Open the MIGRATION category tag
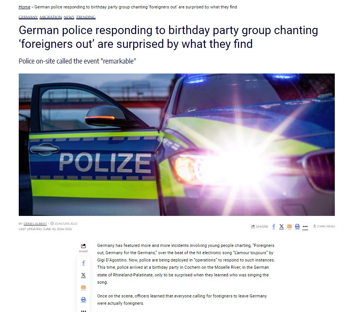The height and width of the screenshot is (312, 352). point(51,17)
